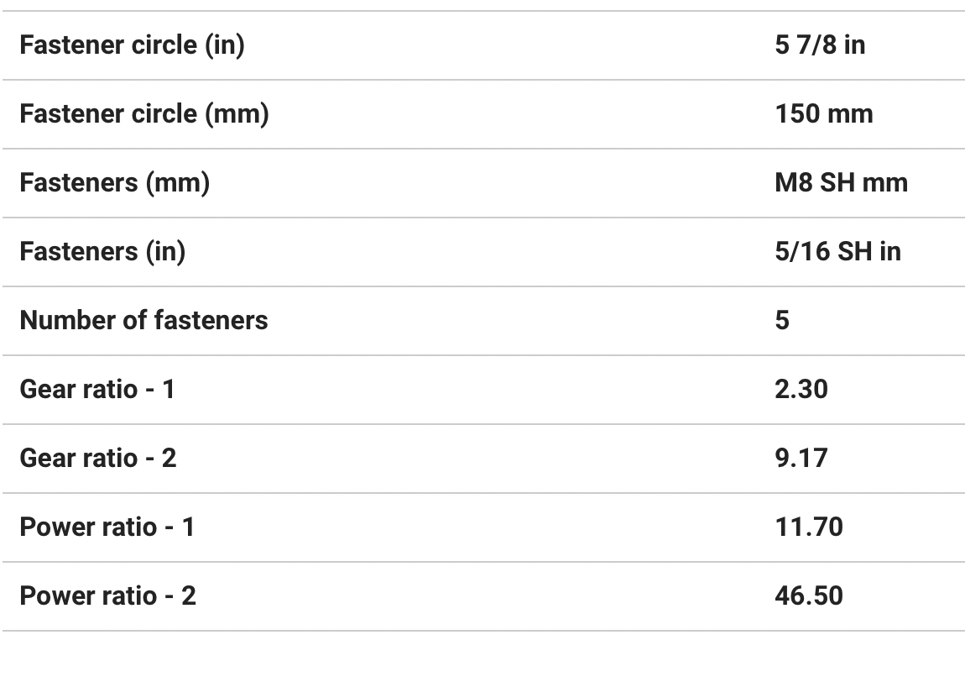Image resolution: width=965 pixels, height=682 pixels.
Task: Click the 'Fastener circle (in)' label
Action: coord(132,45)
